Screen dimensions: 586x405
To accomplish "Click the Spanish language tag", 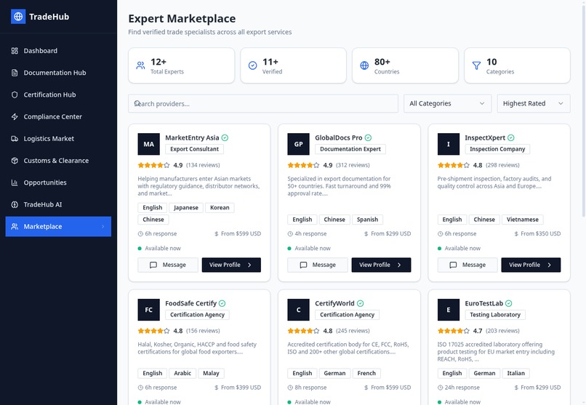I will 367,220.
